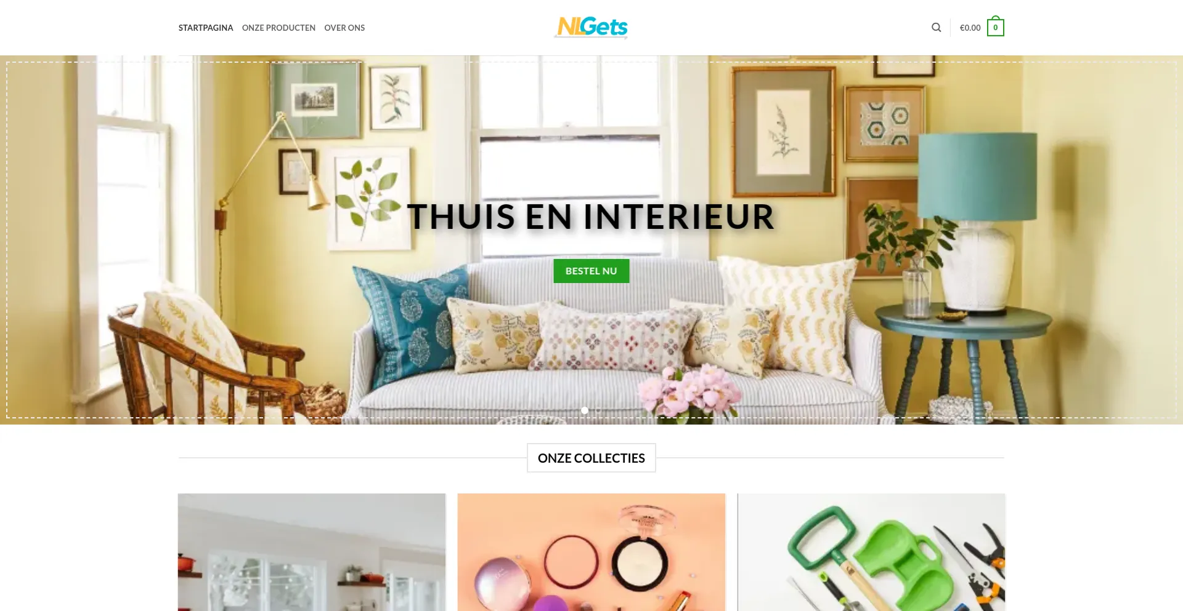Click the teal lampshade in the banner
This screenshot has height=611, width=1183.
click(x=977, y=177)
